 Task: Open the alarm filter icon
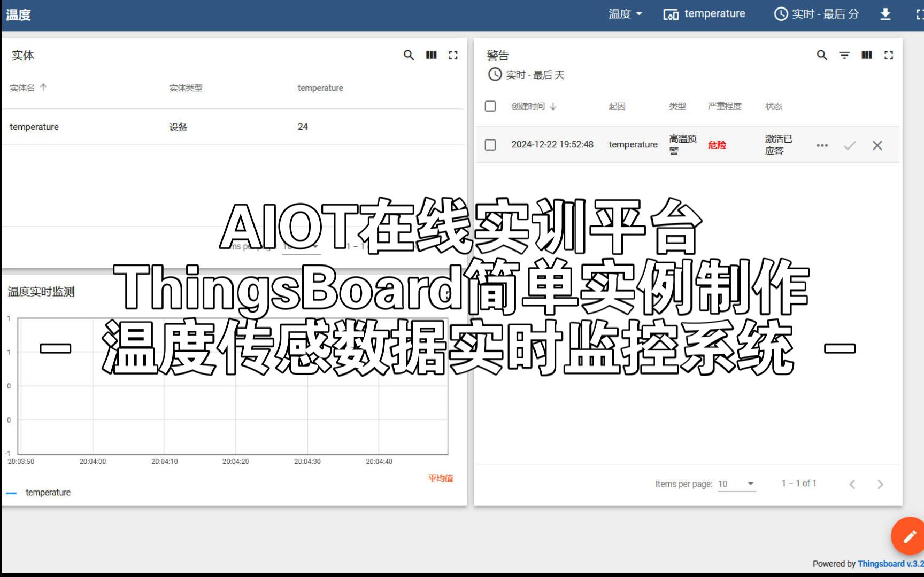pyautogui.click(x=844, y=55)
